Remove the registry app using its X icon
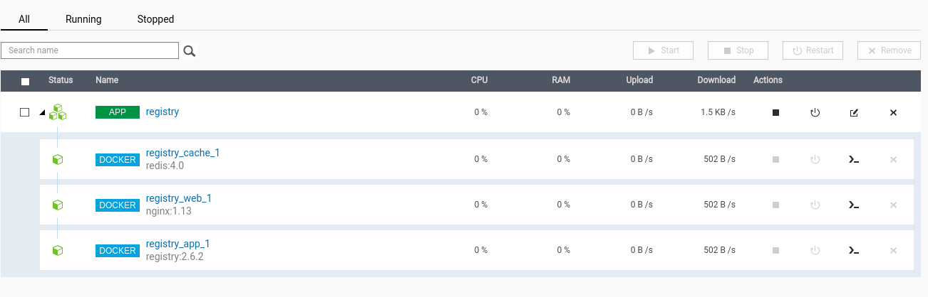The width and height of the screenshot is (928, 297). 893,112
